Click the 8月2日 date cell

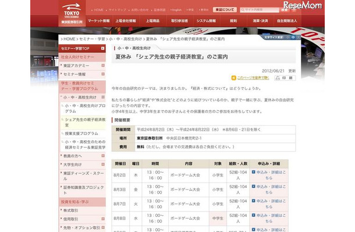(x=120, y=175)
